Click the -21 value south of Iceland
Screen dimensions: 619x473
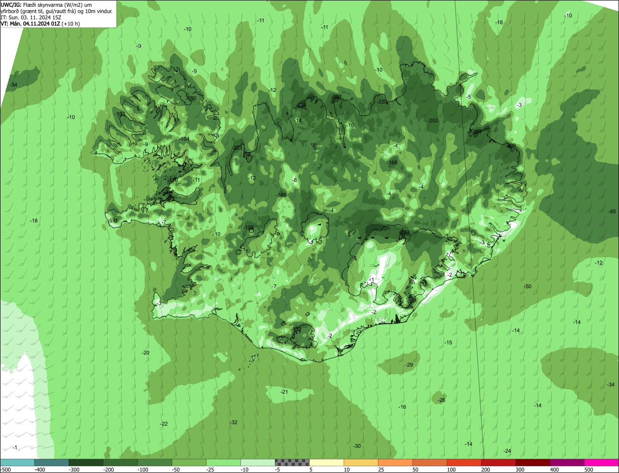point(284,392)
